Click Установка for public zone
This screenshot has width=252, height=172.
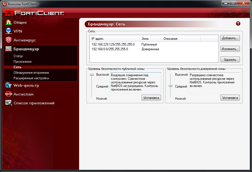(x=151, y=97)
